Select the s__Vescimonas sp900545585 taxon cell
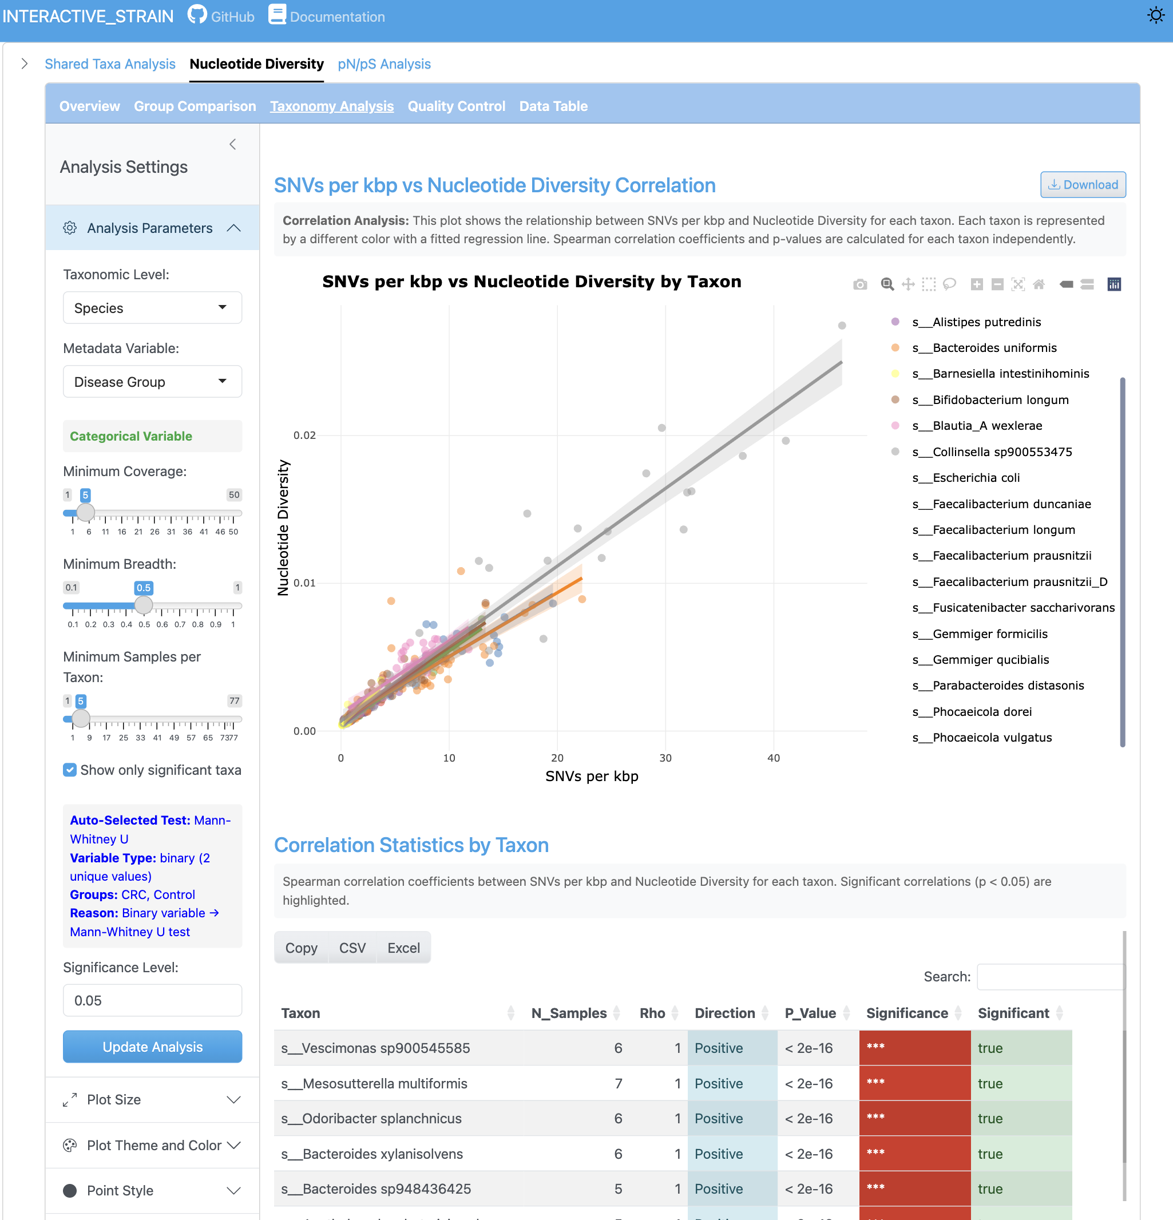Viewport: 1173px width, 1220px height. tap(399, 1048)
